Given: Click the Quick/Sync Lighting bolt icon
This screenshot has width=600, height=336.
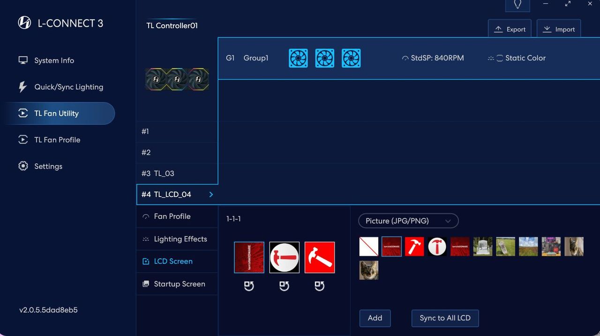Looking at the screenshot, I should click(x=22, y=87).
